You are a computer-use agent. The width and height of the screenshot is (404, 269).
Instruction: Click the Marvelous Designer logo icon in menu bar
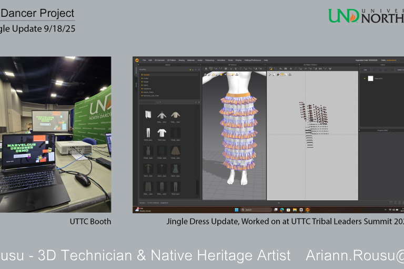tap(137, 60)
